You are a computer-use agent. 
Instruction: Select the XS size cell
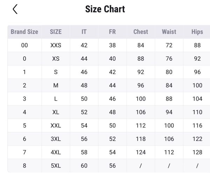56,59
